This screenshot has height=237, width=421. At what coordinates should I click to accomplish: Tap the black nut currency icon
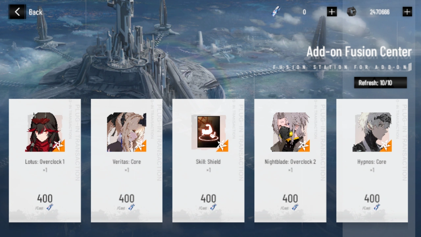pyautogui.click(x=351, y=12)
